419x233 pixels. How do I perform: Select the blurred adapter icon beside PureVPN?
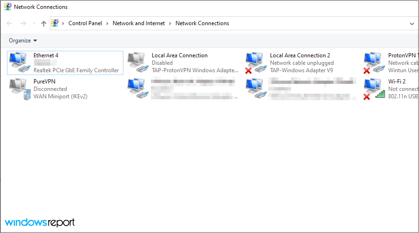pyautogui.click(x=138, y=89)
